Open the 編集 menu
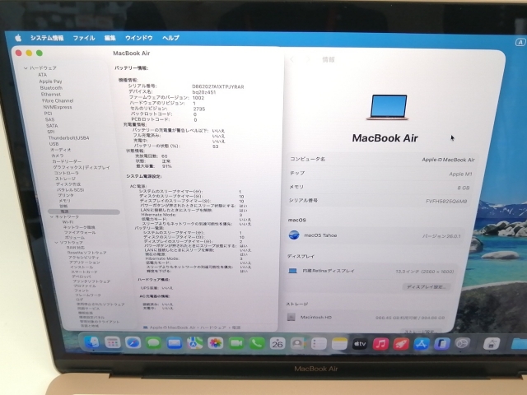This screenshot has width=527, height=395. [x=110, y=38]
